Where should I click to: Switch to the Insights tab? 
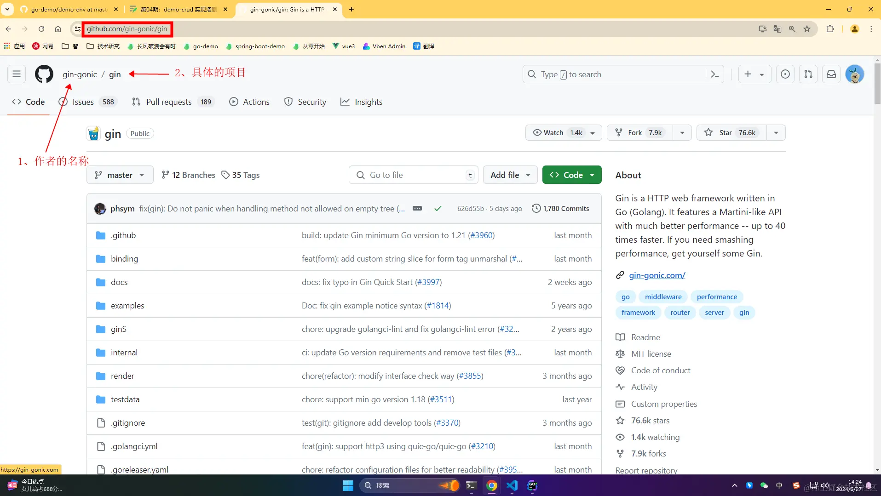[x=362, y=102]
